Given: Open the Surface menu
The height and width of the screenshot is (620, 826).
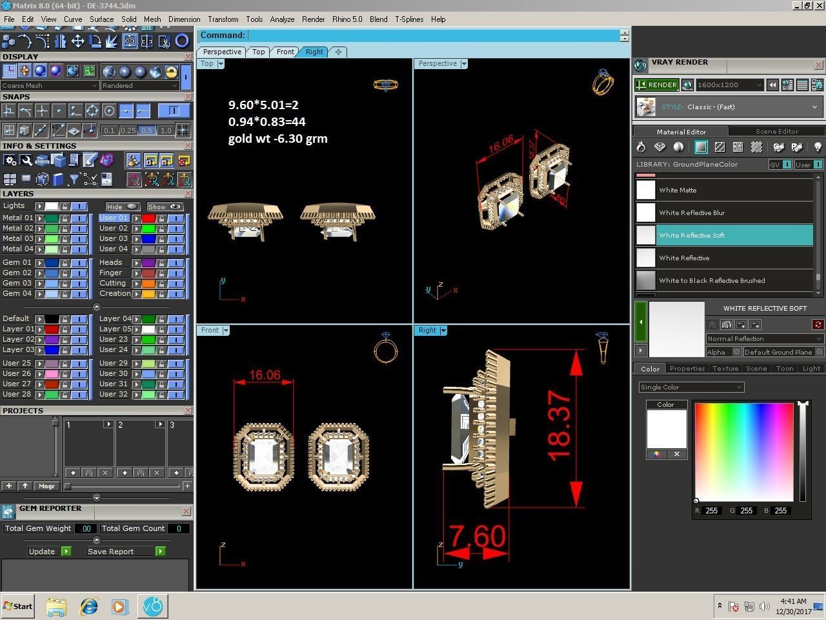Looking at the screenshot, I should (101, 19).
